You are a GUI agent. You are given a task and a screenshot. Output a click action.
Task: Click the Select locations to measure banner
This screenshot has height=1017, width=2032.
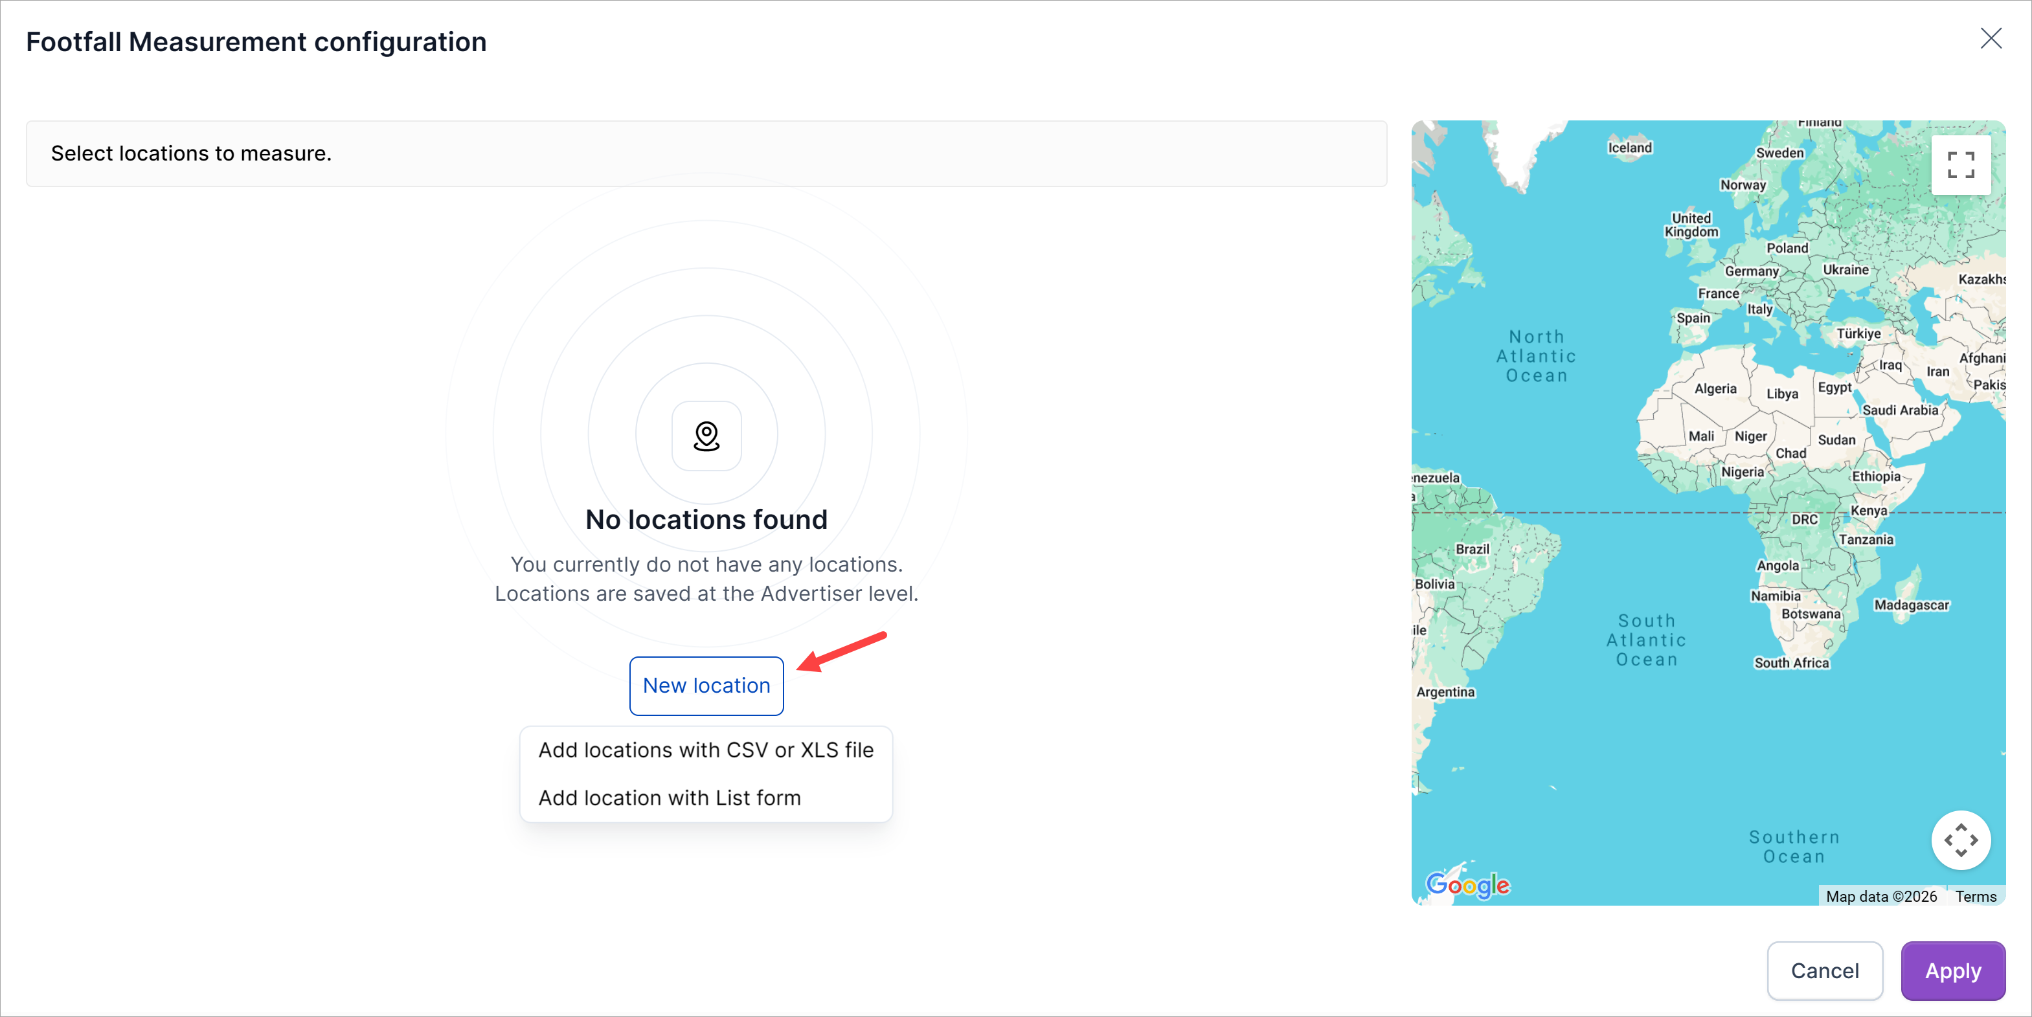705,153
